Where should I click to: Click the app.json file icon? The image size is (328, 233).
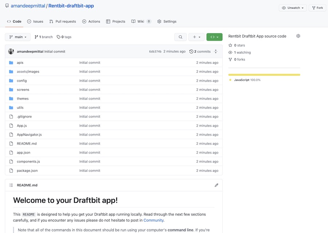(11, 153)
